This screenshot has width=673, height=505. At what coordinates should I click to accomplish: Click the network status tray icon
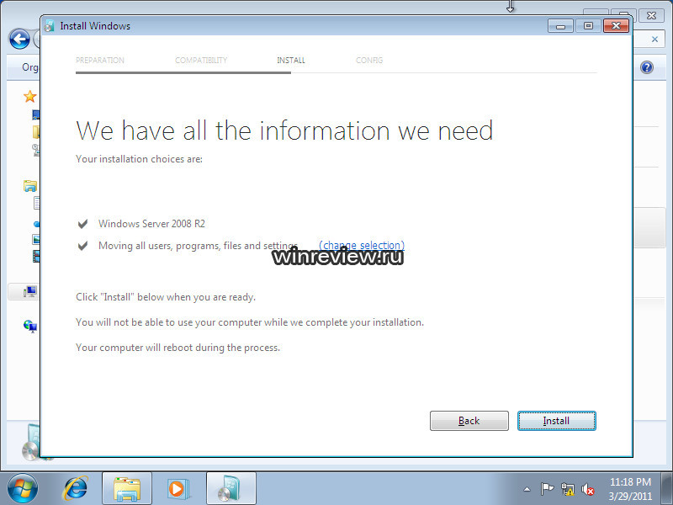[568, 489]
